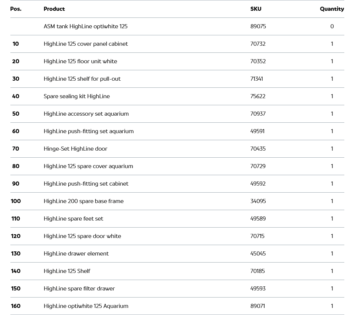Click the Product column header
The height and width of the screenshot is (315, 351).
(54, 9)
